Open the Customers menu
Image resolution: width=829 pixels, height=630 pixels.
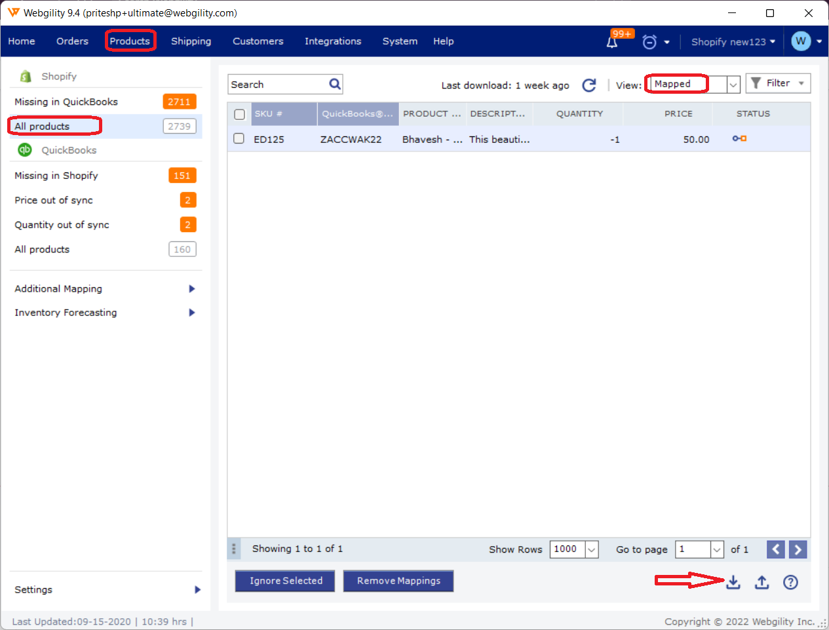(x=258, y=41)
